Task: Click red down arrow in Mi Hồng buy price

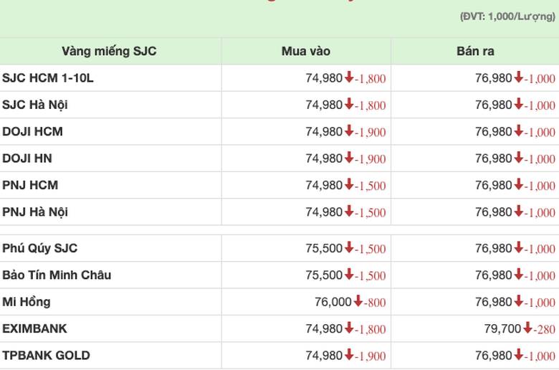Action: click(358, 302)
